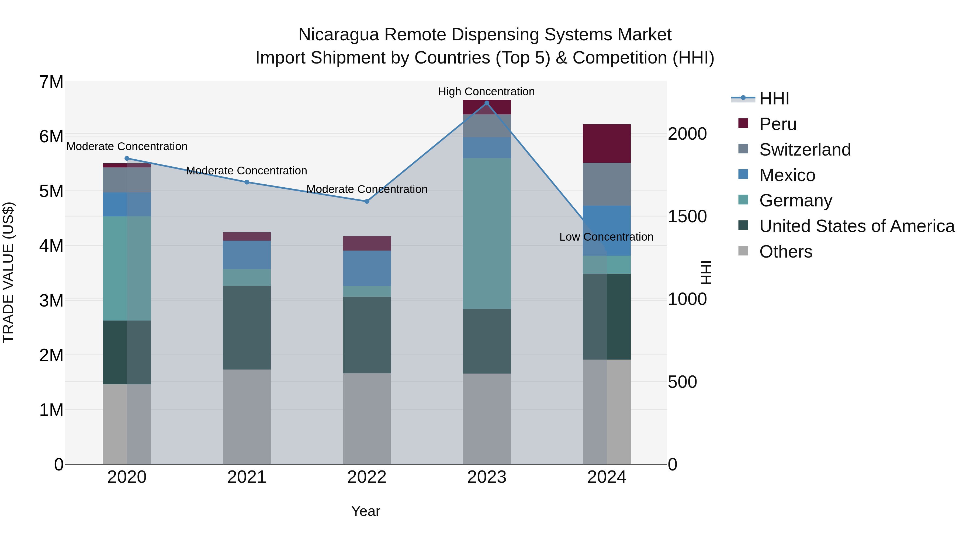The image size is (970, 545).
Task: Click the 2021 Others bar segment
Action: (247, 417)
